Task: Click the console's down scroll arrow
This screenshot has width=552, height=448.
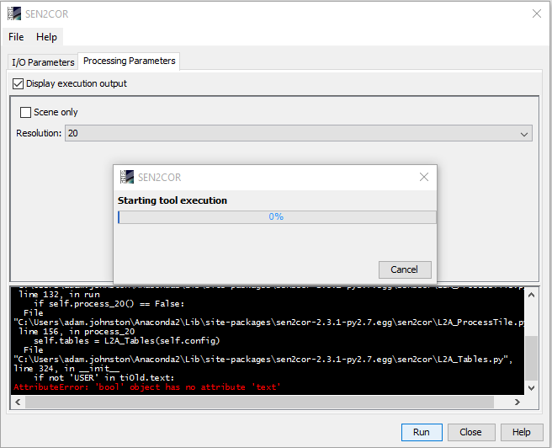Action: pyautogui.click(x=531, y=387)
